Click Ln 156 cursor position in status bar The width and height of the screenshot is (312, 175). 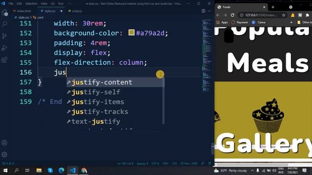tap(125, 163)
